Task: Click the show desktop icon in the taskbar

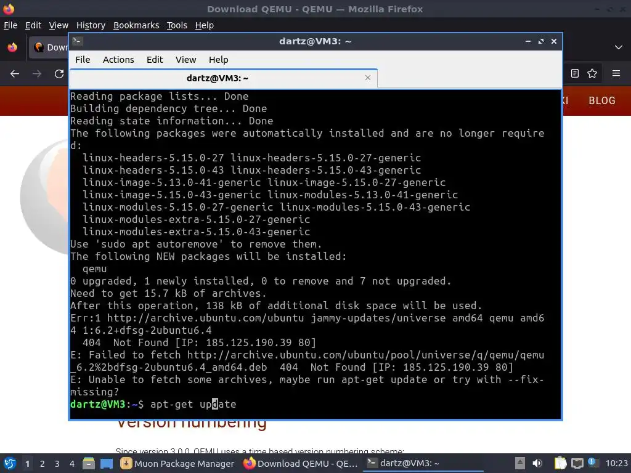Action: point(106,463)
